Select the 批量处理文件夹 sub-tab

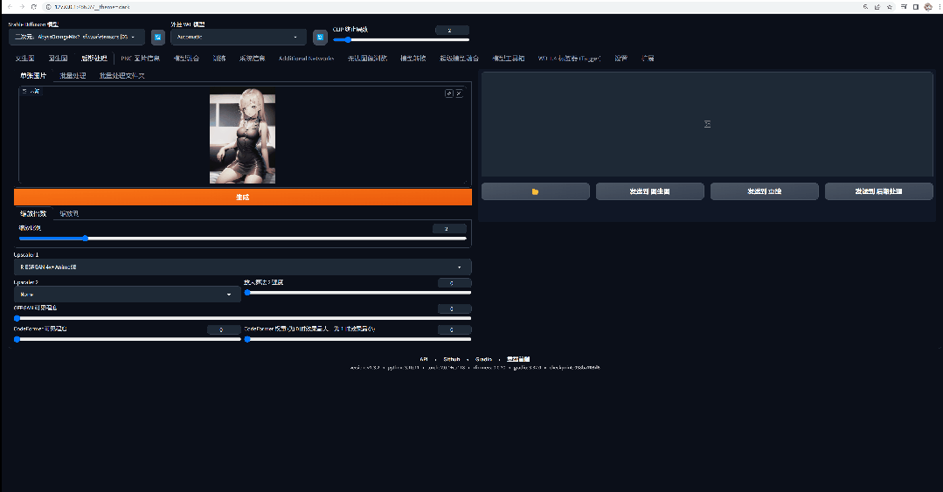121,76
